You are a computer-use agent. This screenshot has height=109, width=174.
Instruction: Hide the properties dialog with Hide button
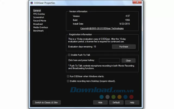[100, 102]
